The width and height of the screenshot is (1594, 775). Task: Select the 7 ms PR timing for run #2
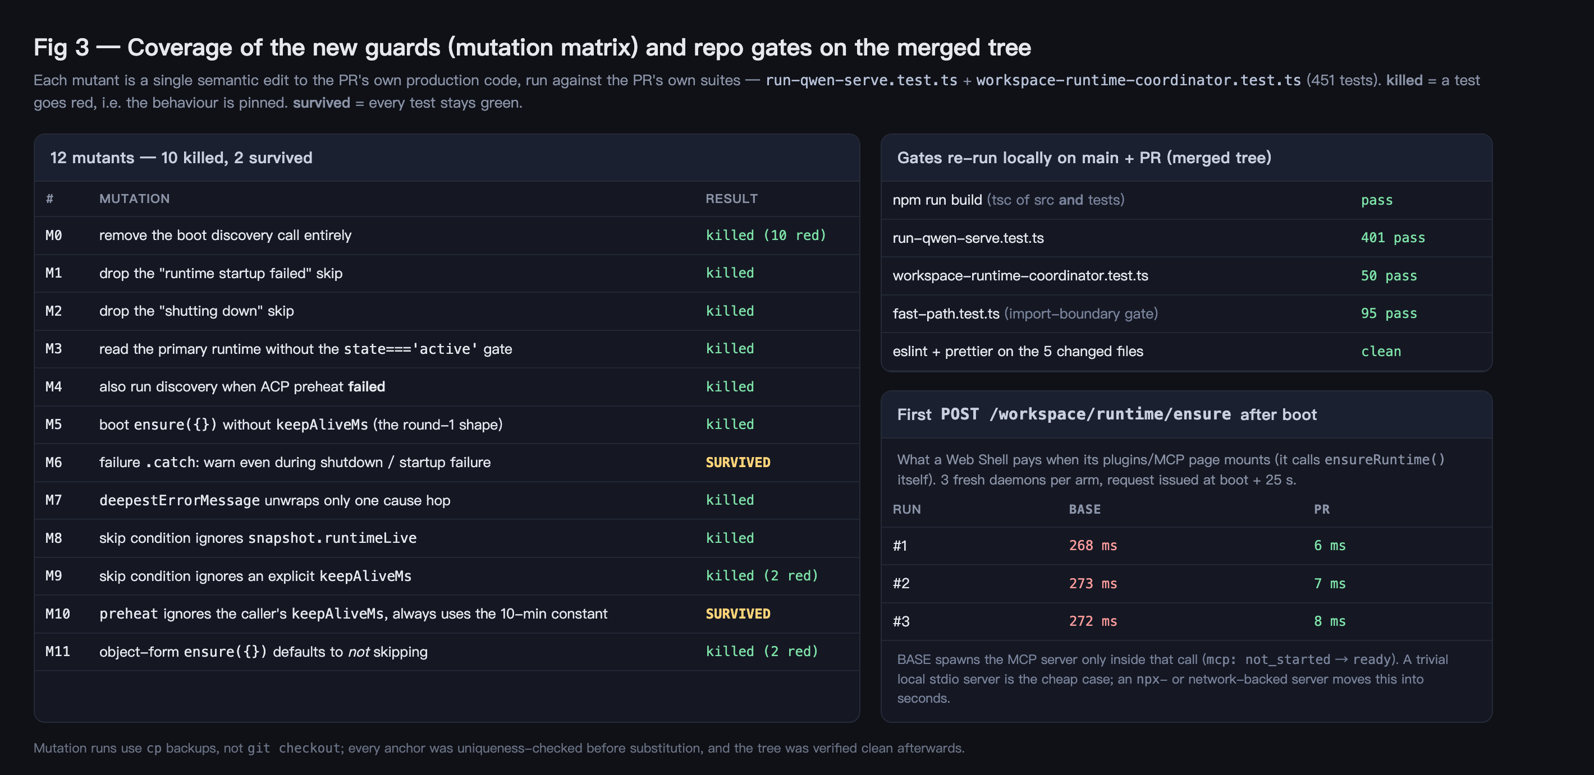coord(1329,583)
